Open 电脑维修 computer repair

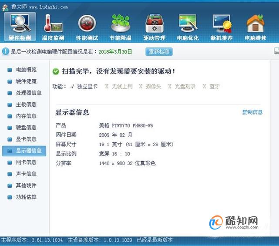tap(255, 27)
